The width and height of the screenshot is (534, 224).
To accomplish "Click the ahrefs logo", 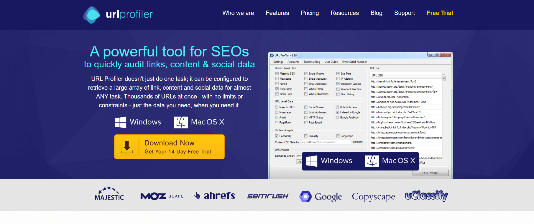I will click(215, 195).
